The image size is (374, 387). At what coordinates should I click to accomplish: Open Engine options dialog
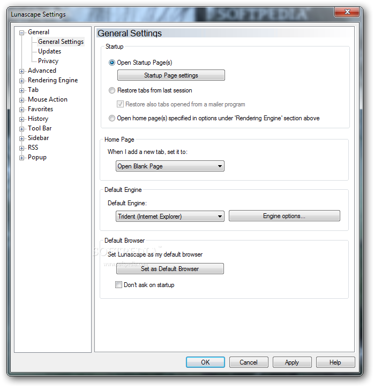click(285, 216)
